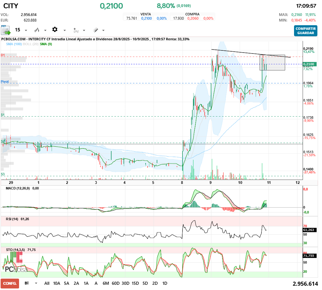Click the green 0,2100 price axis tag
322x290 pixels.
[x=310, y=64]
